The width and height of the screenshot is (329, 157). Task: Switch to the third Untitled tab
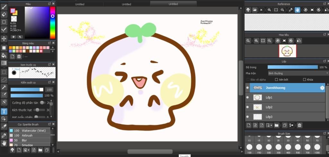point(173,4)
